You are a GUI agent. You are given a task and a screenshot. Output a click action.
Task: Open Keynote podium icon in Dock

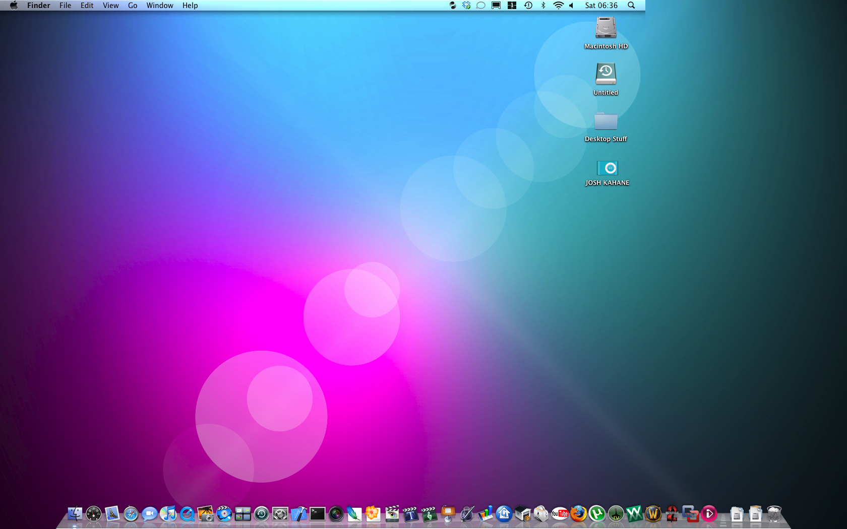click(x=448, y=514)
